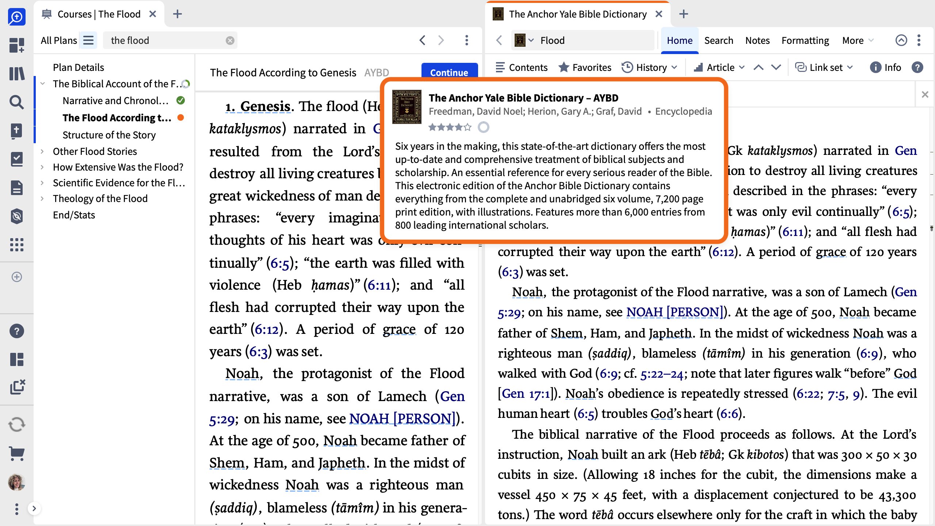The width and height of the screenshot is (935, 526).
Task: Click the Biblical Account progress ring
Action: pyautogui.click(x=186, y=84)
